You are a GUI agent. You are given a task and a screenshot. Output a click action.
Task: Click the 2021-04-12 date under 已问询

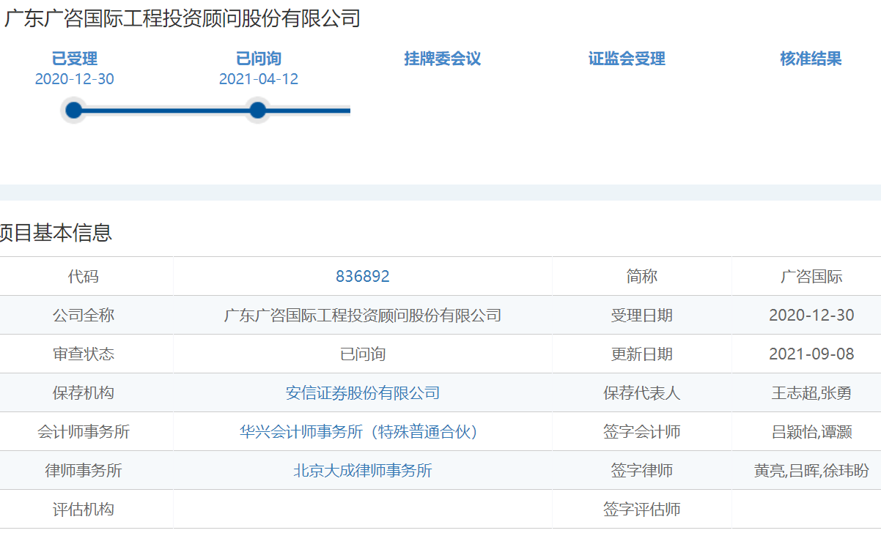pyautogui.click(x=258, y=79)
